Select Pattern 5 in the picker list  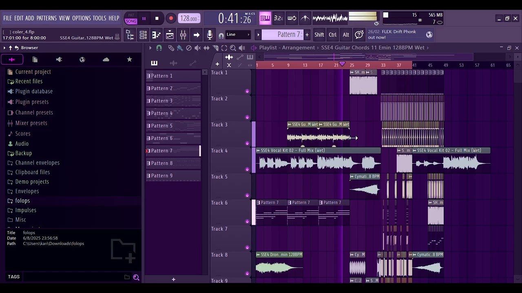(173, 126)
